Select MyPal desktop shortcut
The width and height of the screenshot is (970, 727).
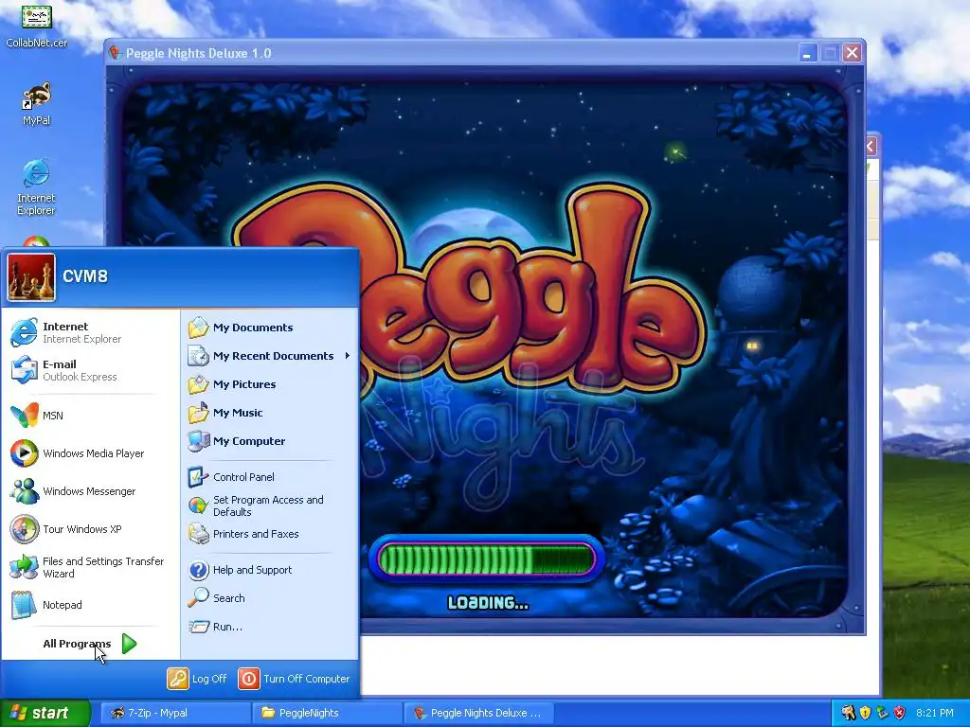pos(37,104)
